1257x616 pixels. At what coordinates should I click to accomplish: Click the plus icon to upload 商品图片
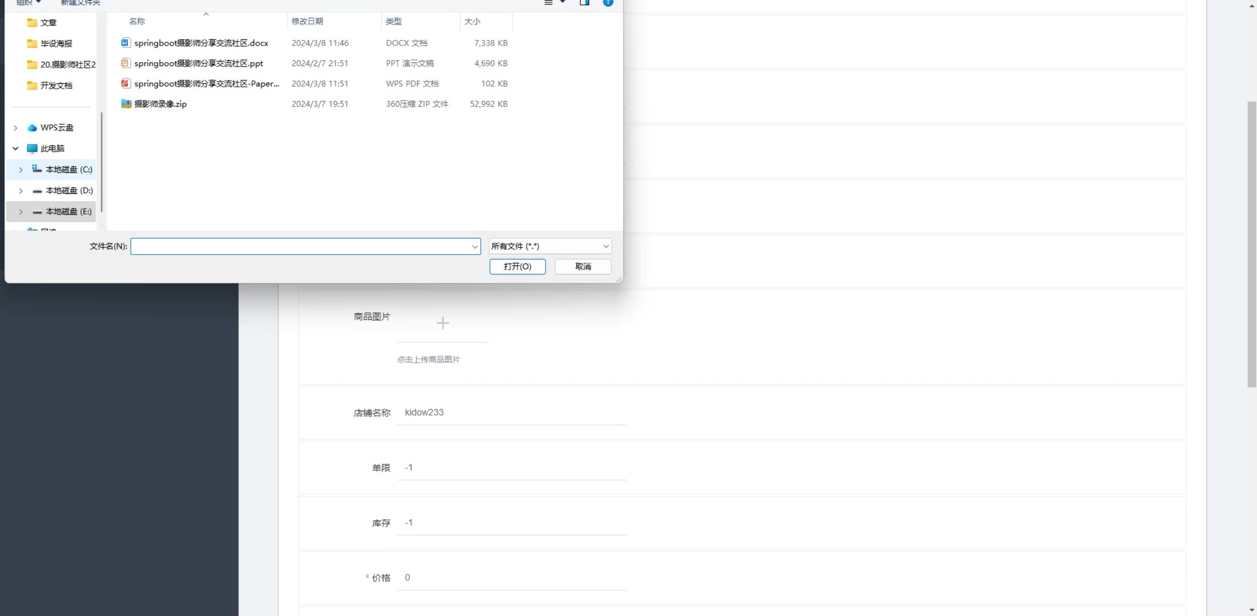(x=443, y=323)
